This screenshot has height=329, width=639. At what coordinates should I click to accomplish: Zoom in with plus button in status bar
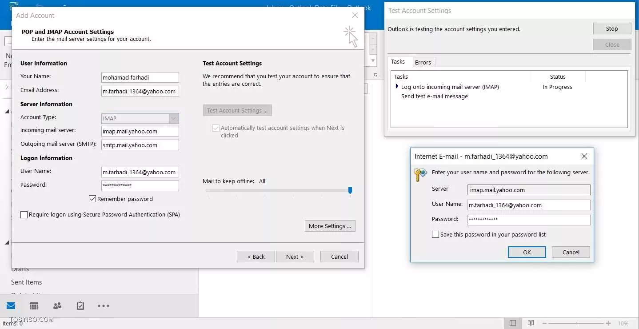tap(608, 323)
